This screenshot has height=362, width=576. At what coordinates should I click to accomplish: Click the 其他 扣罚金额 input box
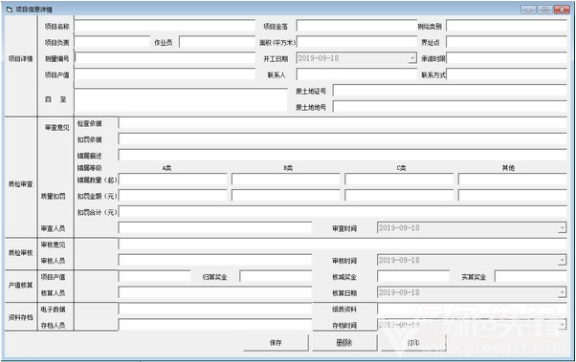click(513, 196)
